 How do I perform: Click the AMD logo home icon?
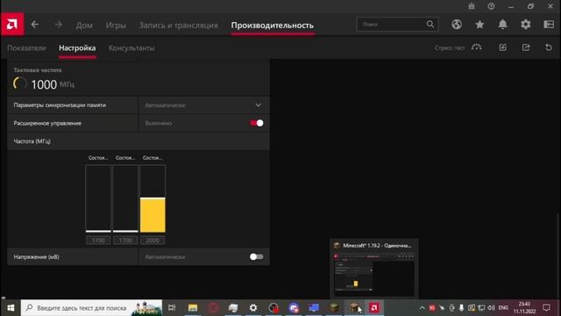pos(12,25)
